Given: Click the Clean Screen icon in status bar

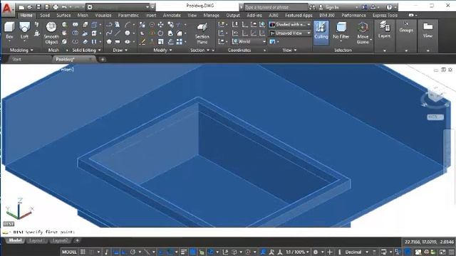Looking at the screenshot, I should pyautogui.click(x=442, y=252).
